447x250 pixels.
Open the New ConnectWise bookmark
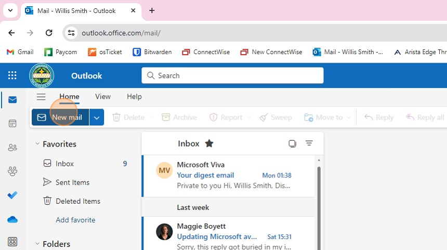click(271, 52)
